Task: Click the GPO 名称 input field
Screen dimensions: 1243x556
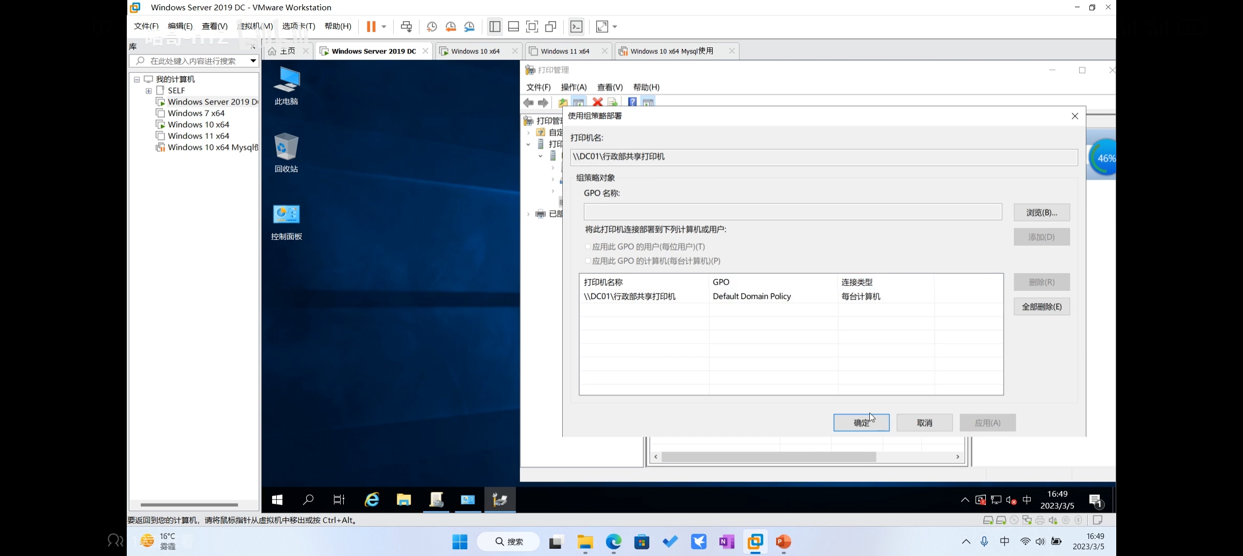Action: (x=793, y=212)
